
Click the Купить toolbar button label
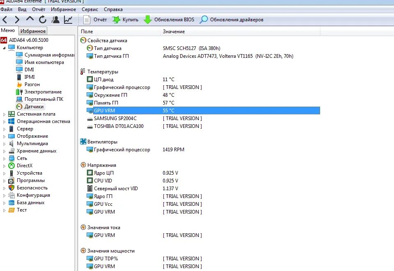[x=131, y=20]
